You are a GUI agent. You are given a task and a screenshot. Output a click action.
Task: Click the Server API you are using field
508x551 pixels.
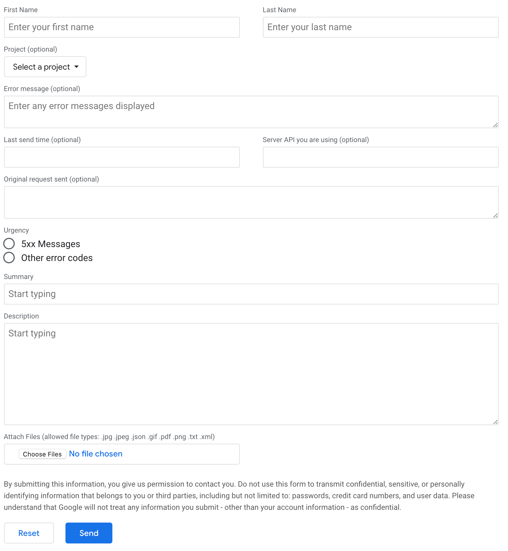(x=381, y=157)
